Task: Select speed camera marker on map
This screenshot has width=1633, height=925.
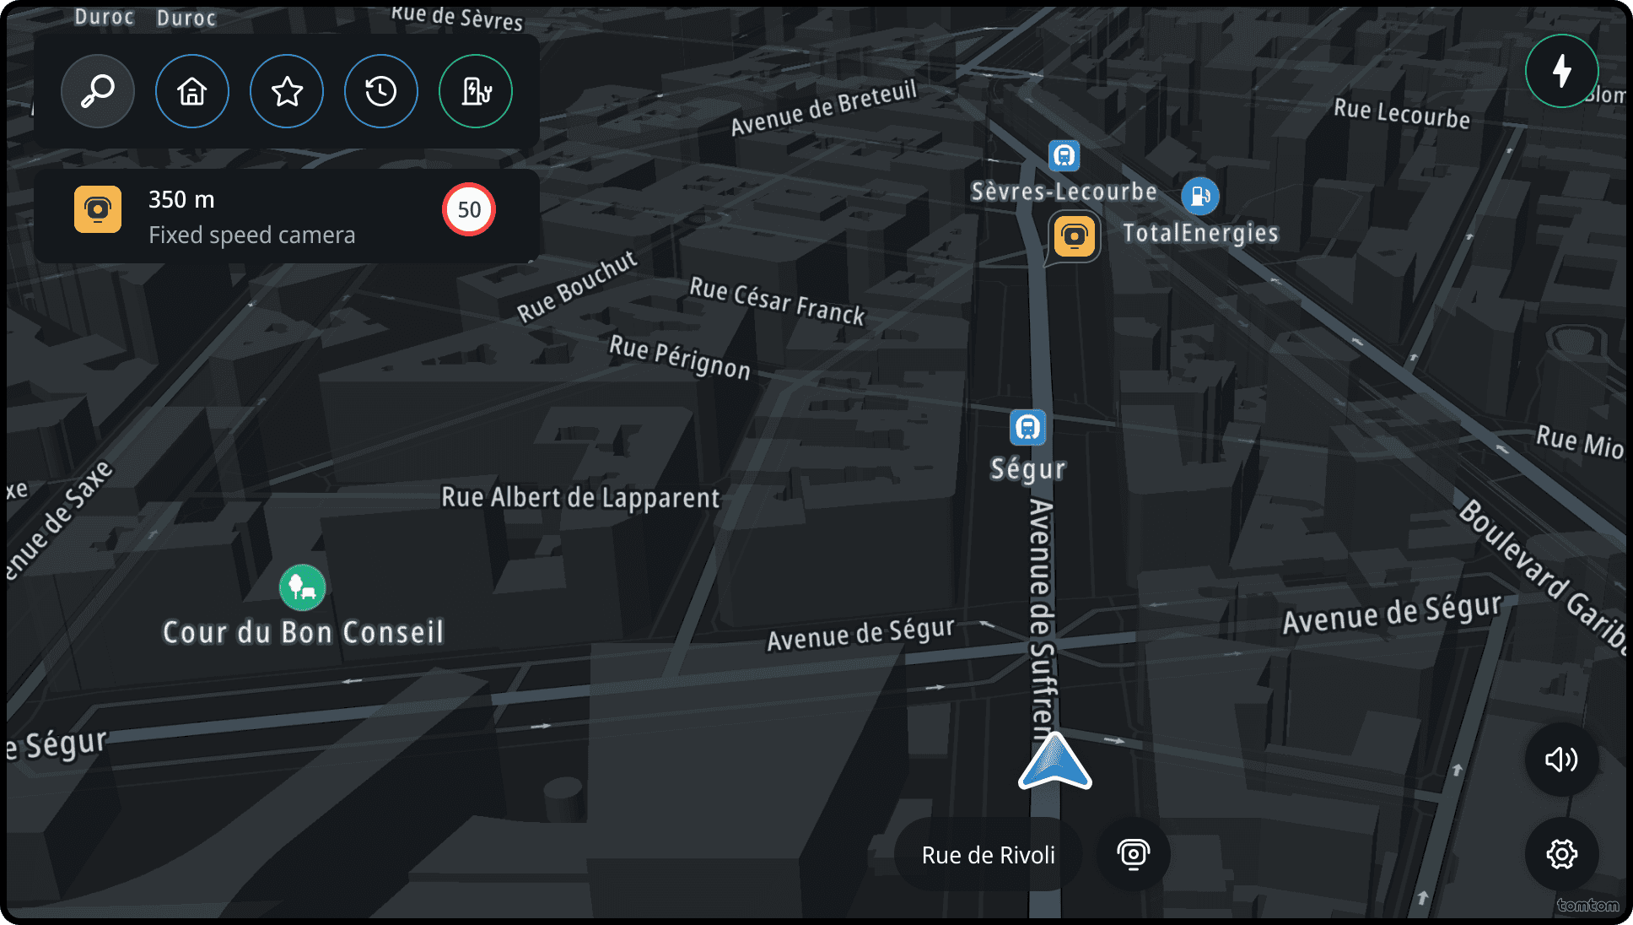Action: coord(1074,236)
